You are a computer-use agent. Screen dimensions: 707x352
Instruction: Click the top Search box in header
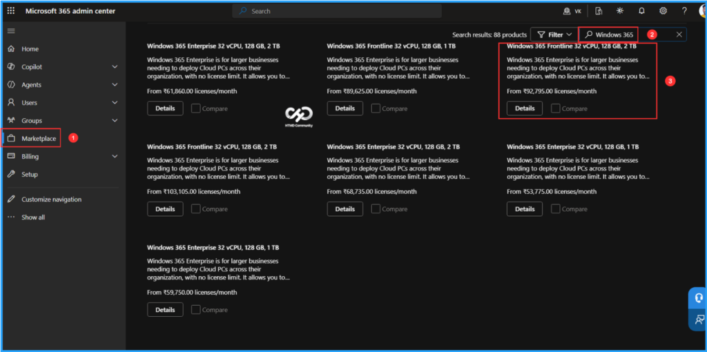pyautogui.click(x=337, y=11)
